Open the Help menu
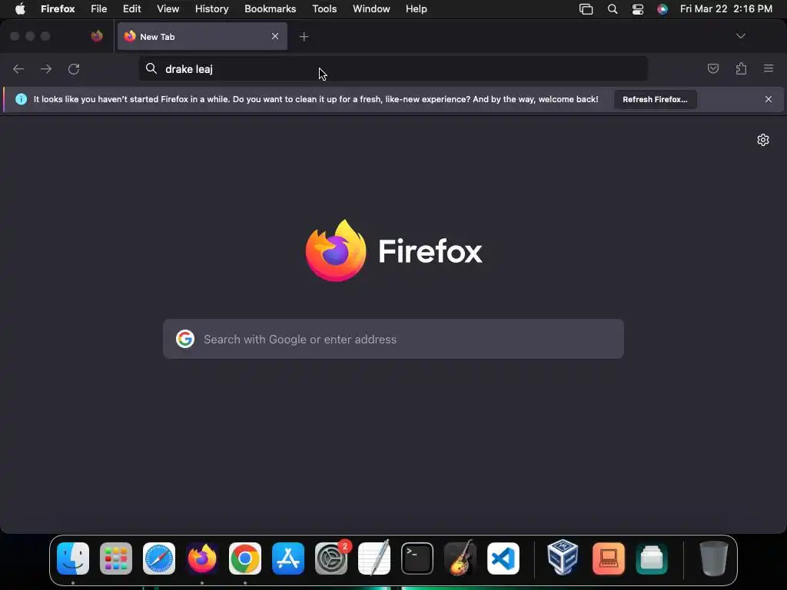 click(x=417, y=9)
